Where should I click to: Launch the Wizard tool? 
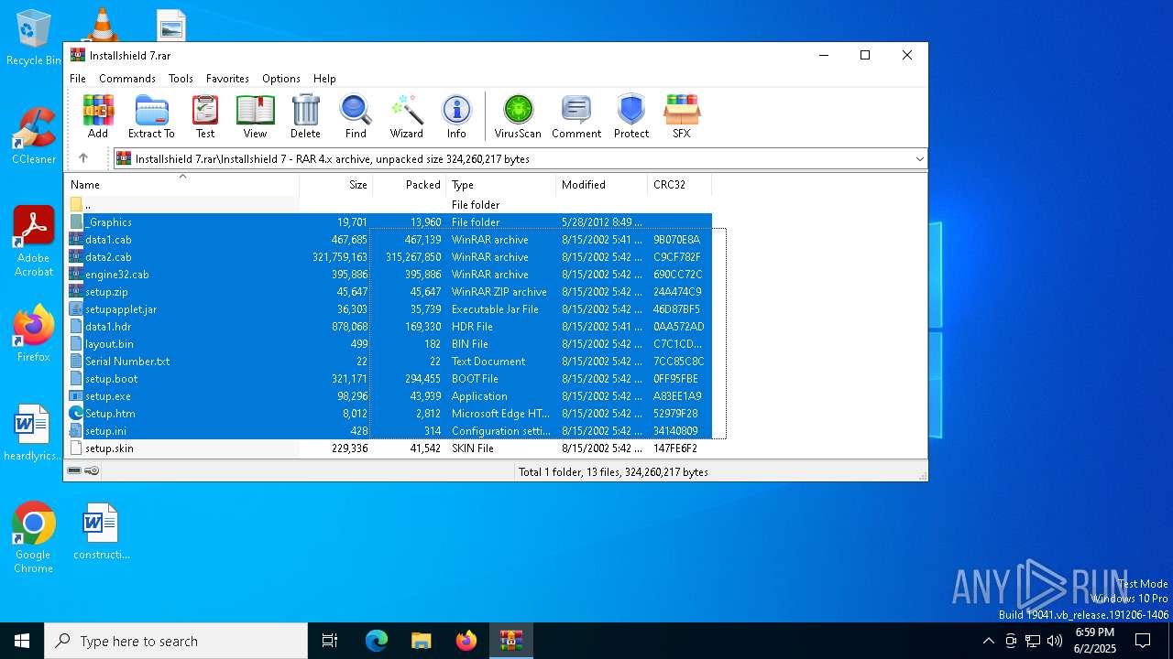406,116
